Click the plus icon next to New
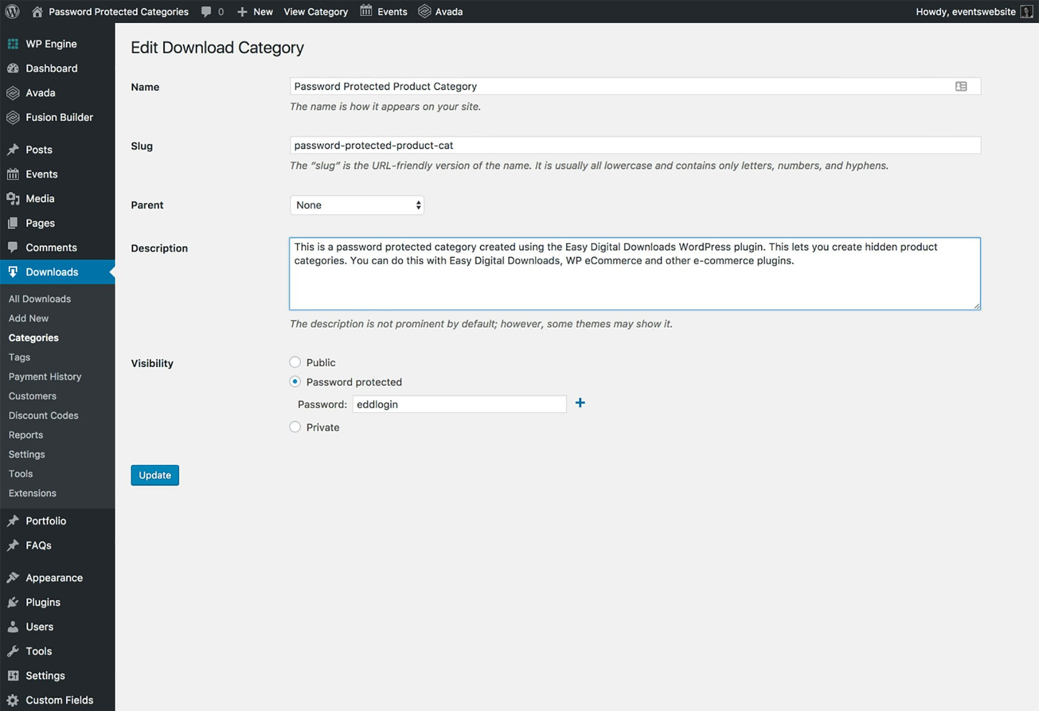The height and width of the screenshot is (711, 1039). coord(242,11)
